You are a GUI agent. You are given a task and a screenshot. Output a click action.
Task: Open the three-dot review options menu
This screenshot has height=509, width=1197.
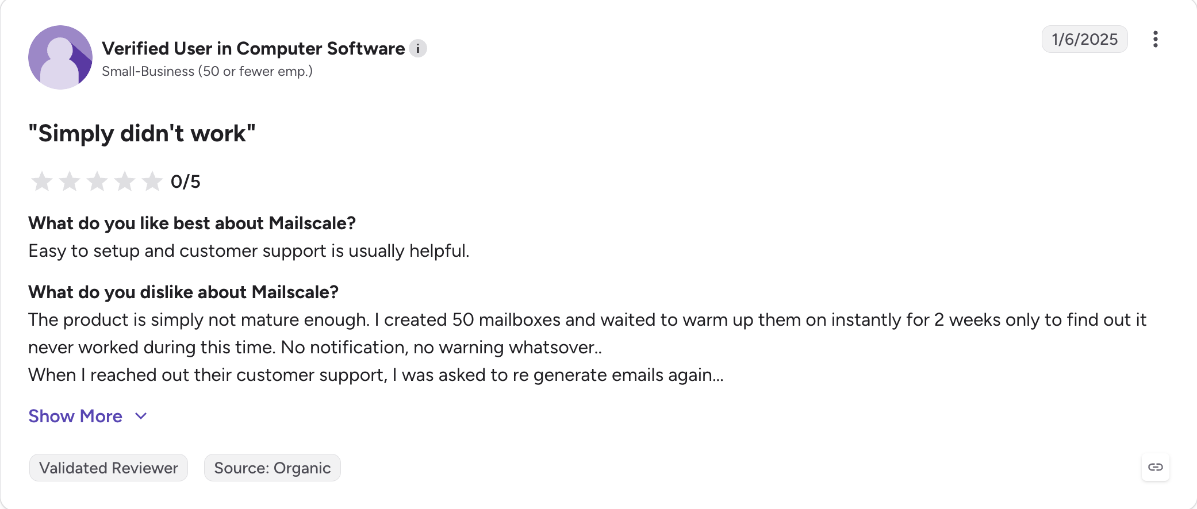coord(1155,39)
